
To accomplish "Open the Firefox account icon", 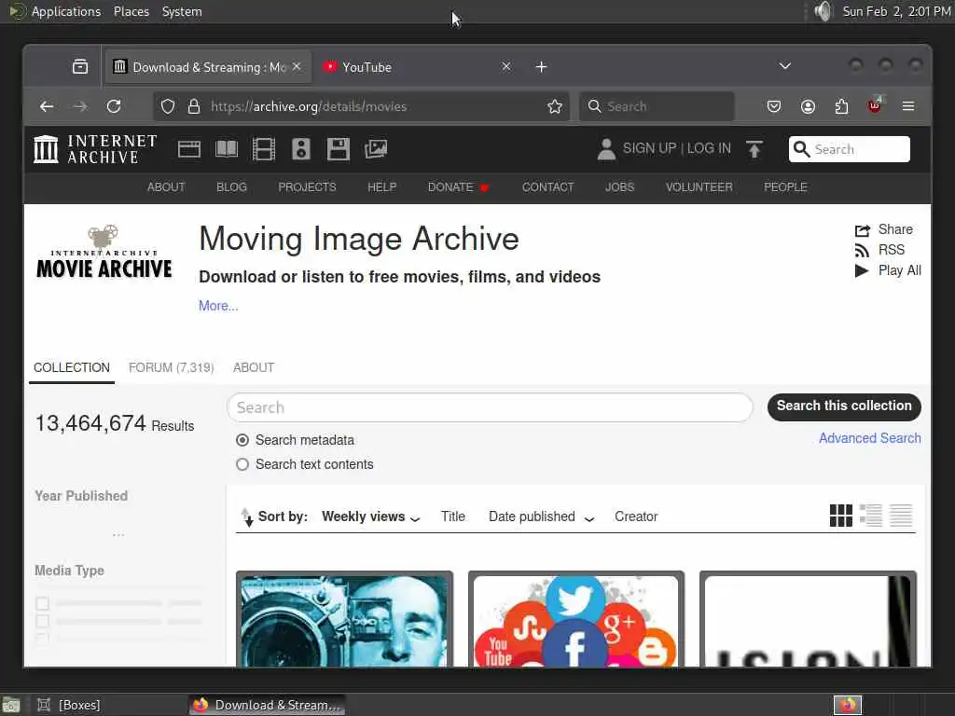I will click(809, 106).
